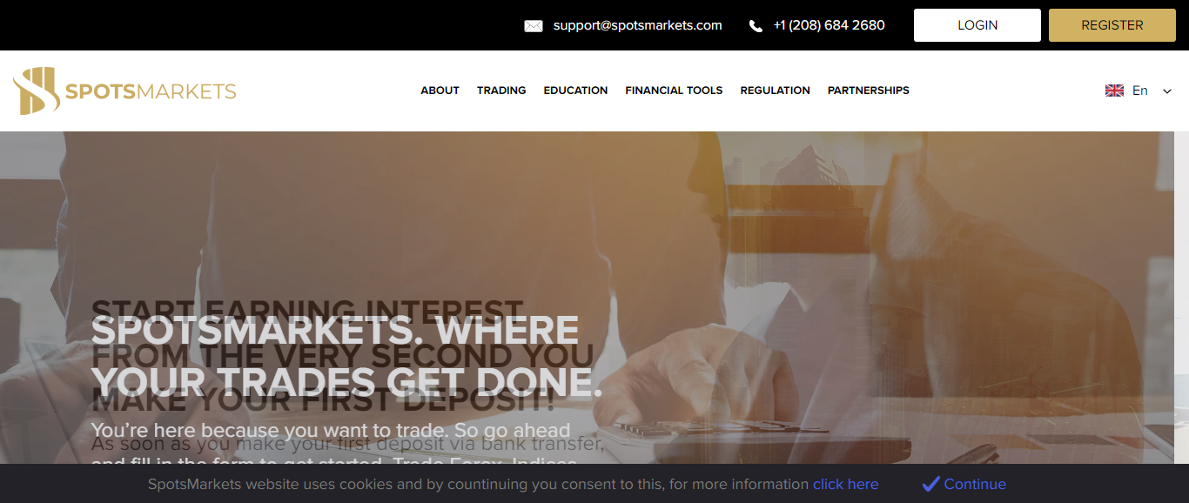Click the gold REGISTER button

[x=1112, y=25]
